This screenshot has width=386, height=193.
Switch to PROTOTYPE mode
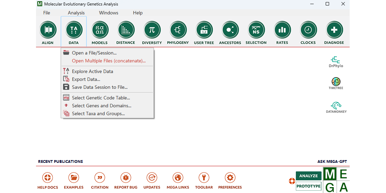click(x=309, y=186)
